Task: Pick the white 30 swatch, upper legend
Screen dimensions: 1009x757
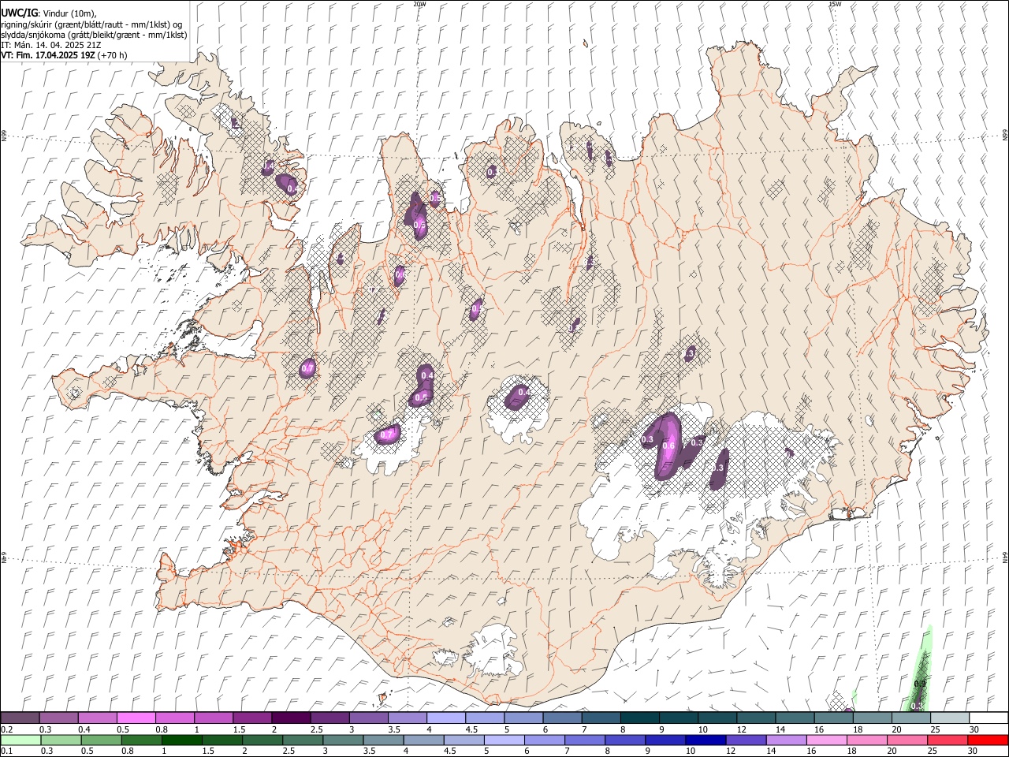Action: [x=989, y=718]
